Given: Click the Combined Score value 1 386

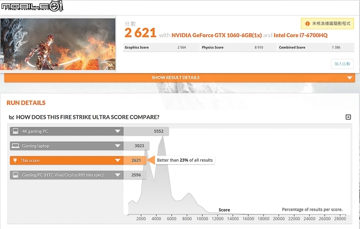Looking at the screenshot, I should [336, 47].
